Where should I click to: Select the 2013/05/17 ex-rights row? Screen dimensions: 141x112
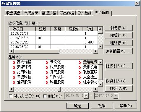pyautogui.click(x=54, y=33)
